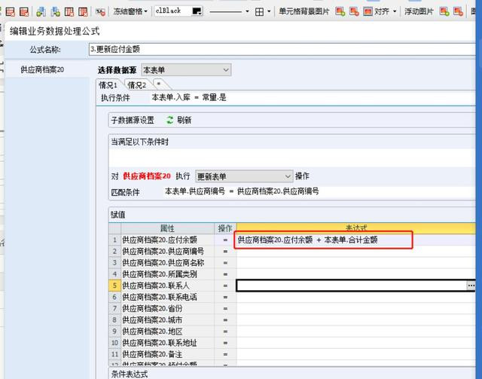Click the percent format icon with red mark

point(100,12)
